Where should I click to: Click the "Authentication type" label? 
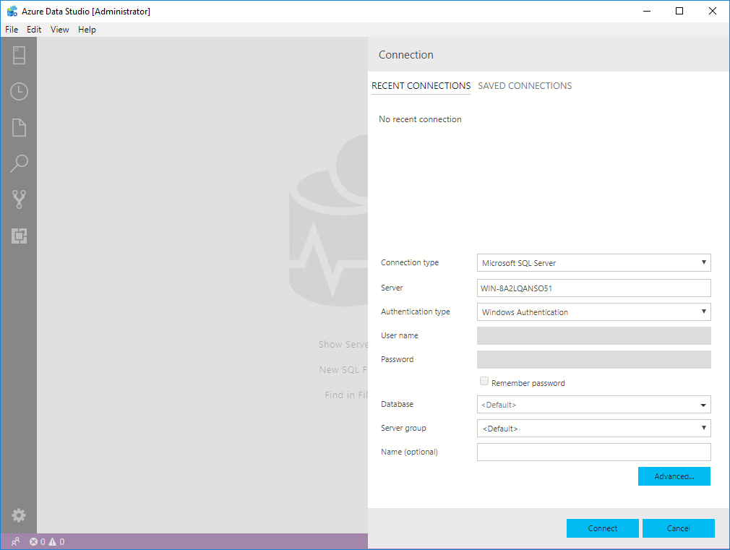(x=416, y=311)
